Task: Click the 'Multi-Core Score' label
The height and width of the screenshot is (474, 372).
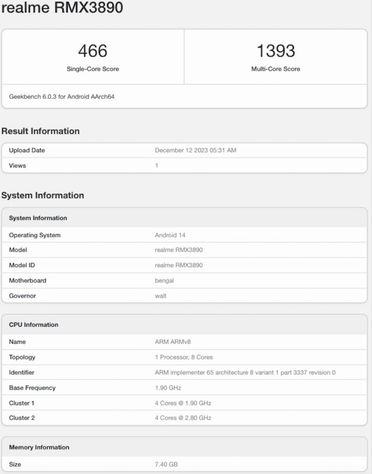Action: click(276, 69)
